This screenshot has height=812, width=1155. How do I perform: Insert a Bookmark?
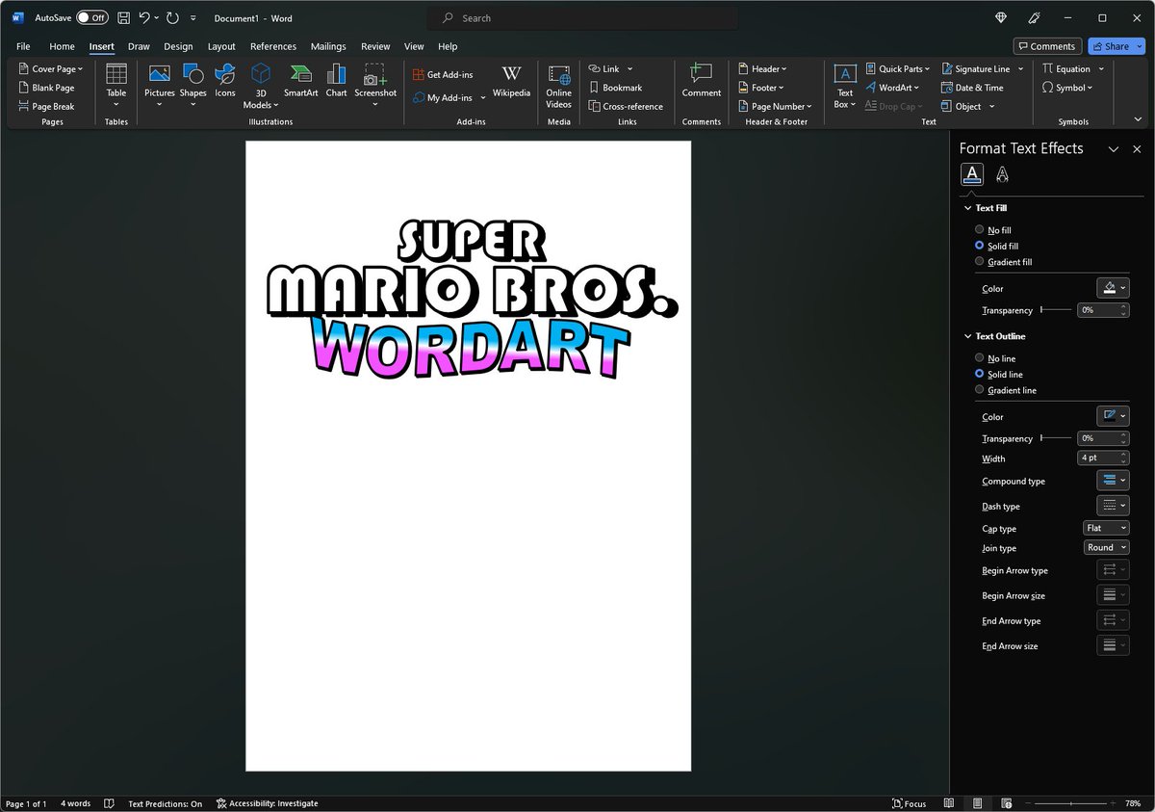click(x=615, y=88)
